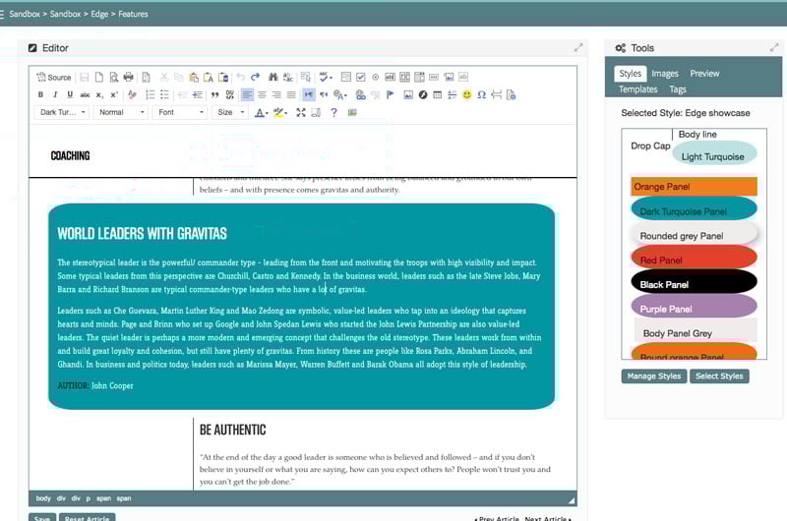787x521 pixels.
Task: Toggle Strikethrough formatting
Action: [85, 94]
